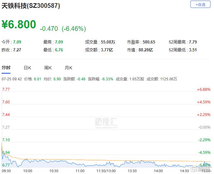Click right axis label +6.88%
The image size is (214, 174).
pyautogui.click(x=204, y=90)
